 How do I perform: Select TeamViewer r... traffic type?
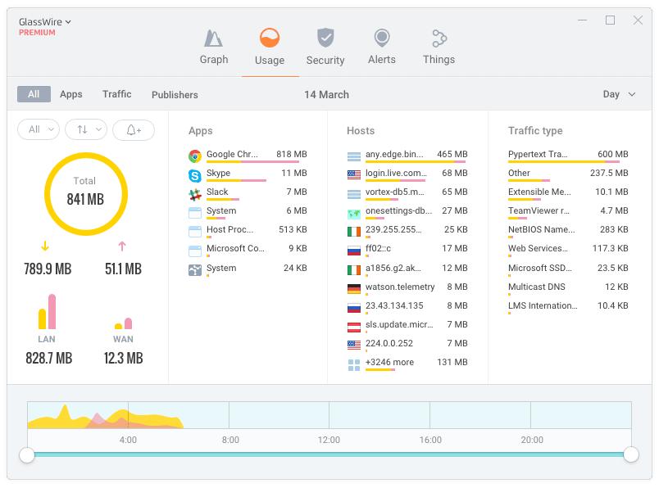point(568,213)
